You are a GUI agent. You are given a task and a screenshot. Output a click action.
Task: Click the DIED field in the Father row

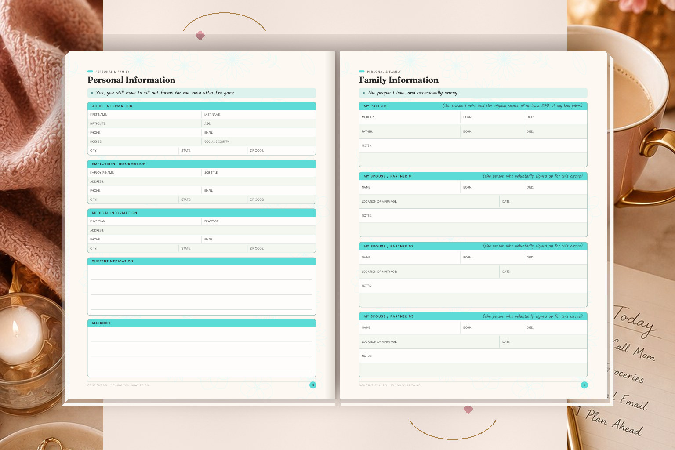(x=556, y=131)
